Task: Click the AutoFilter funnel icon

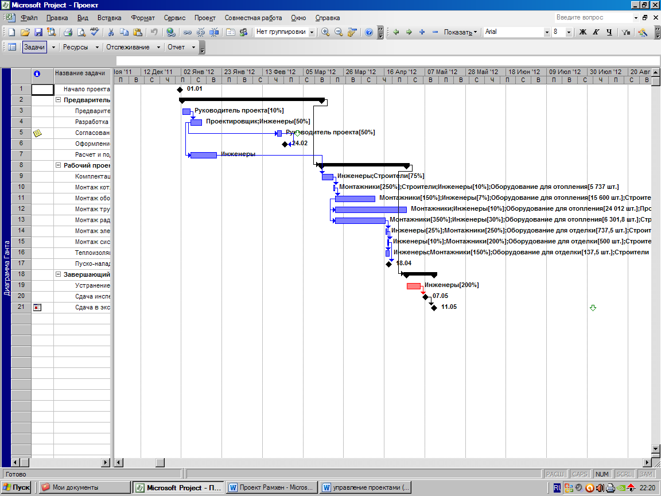Action: [x=626, y=32]
